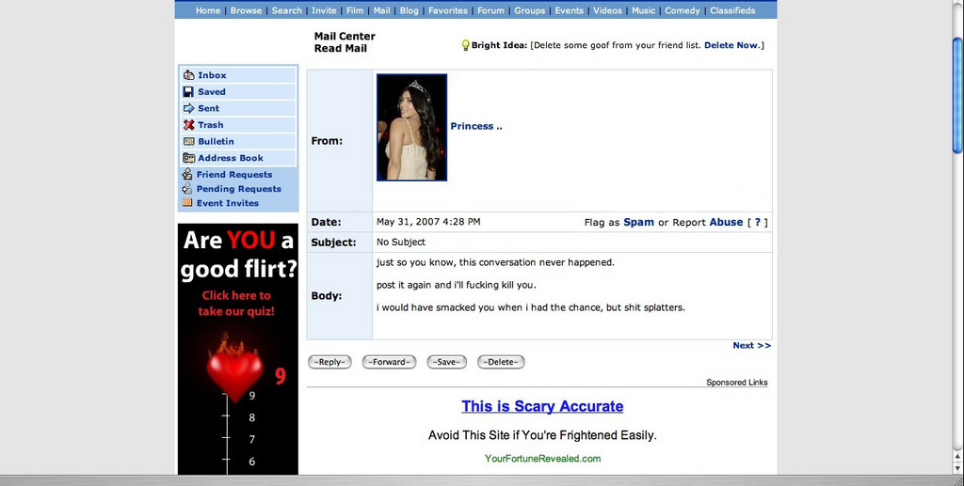964x486 pixels.
Task: Flag message as Spam
Action: click(x=639, y=222)
